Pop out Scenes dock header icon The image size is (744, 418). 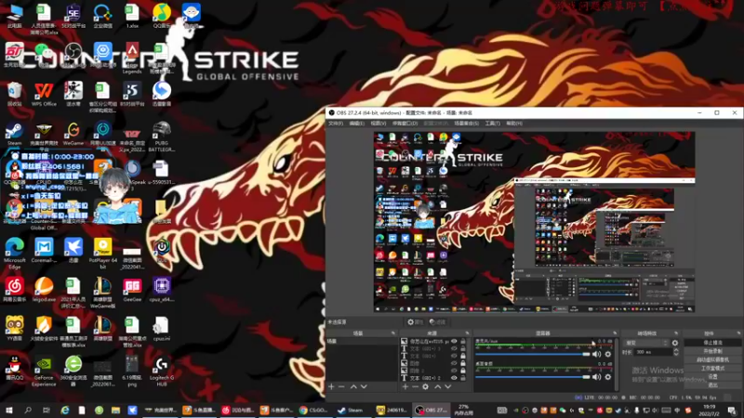[392, 333]
